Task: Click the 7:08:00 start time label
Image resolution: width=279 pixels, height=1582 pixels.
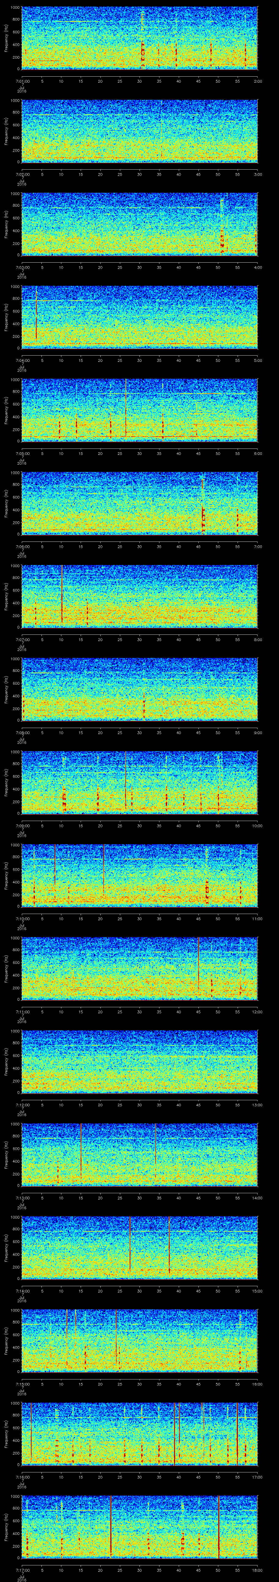Action: click(22, 733)
